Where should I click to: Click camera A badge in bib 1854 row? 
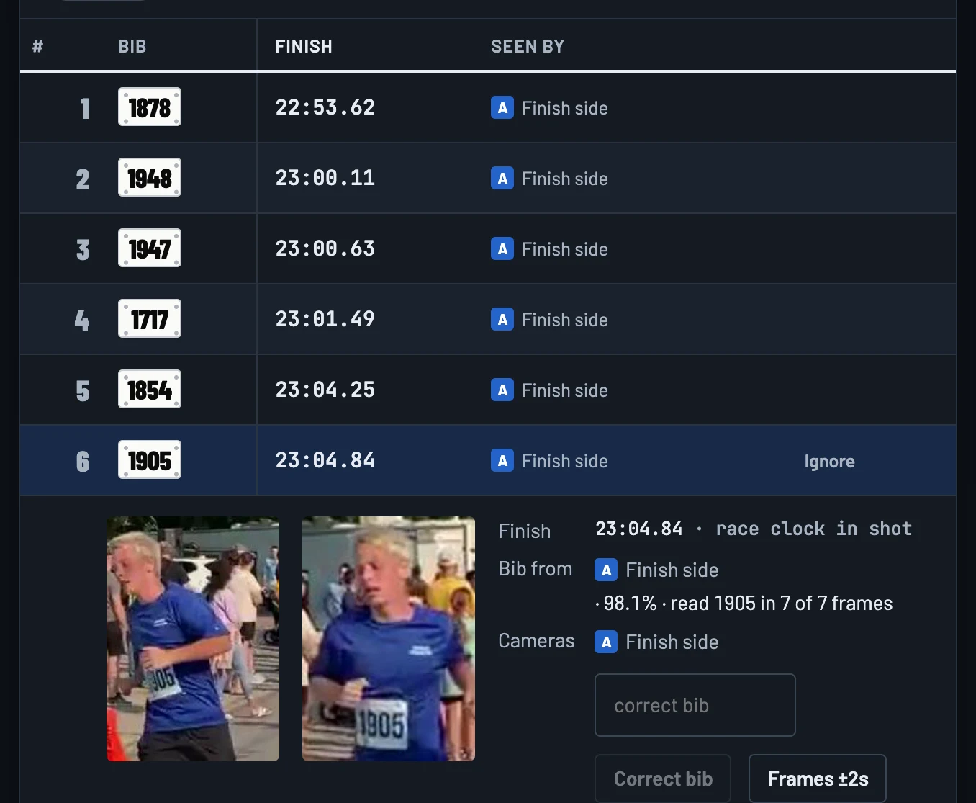point(502,390)
